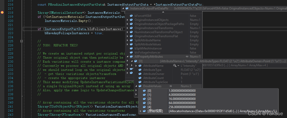Click the InstancedOutputPartDataPtr variable icon

(x=127, y=8)
